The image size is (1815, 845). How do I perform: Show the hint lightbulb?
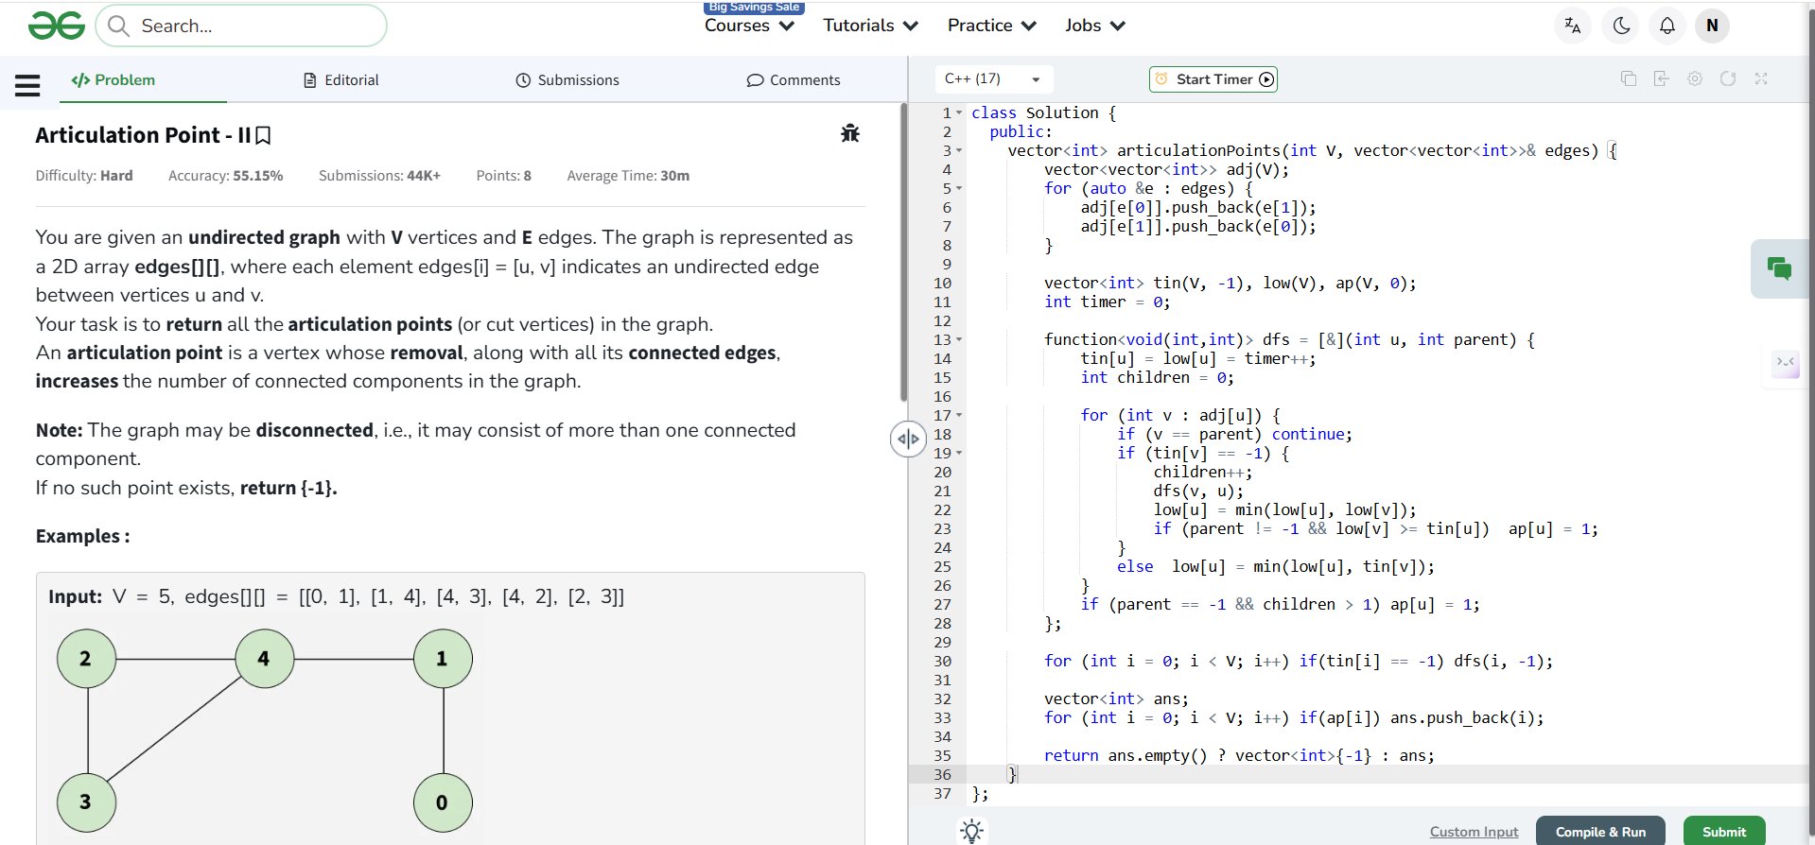pos(971,831)
